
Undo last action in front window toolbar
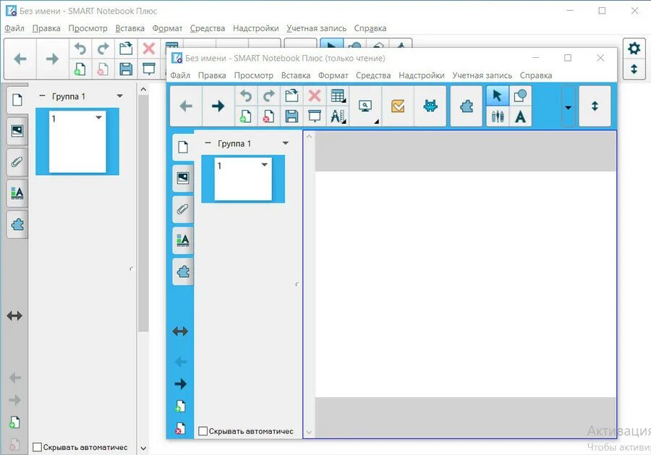(246, 96)
